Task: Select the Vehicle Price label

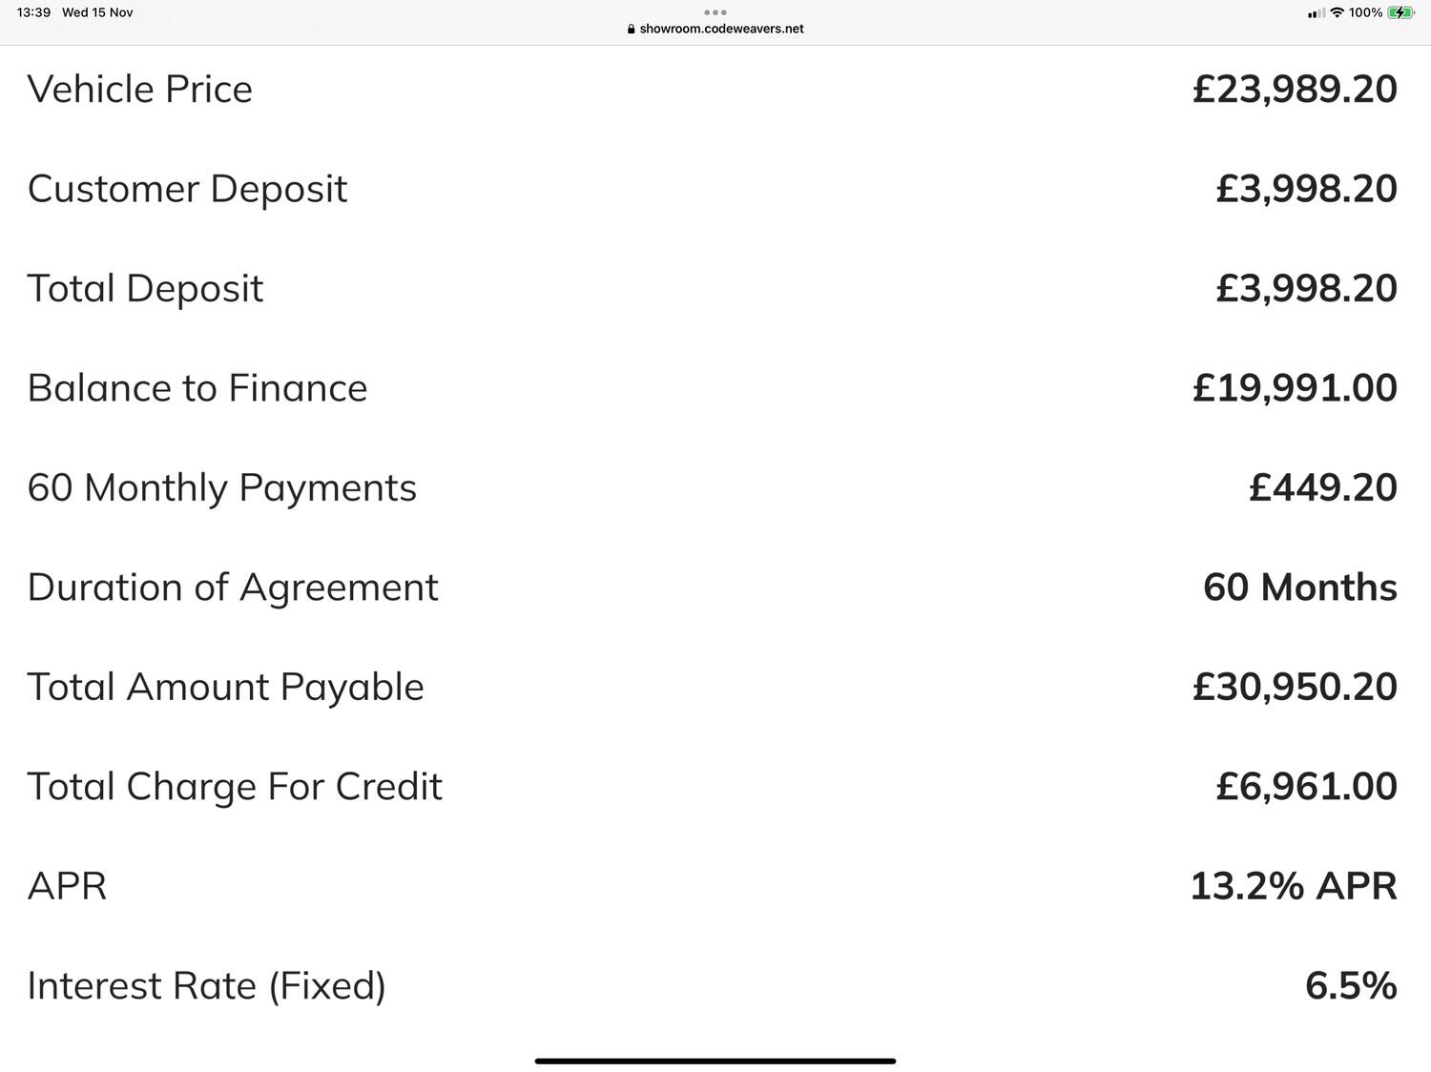Action: (x=140, y=89)
